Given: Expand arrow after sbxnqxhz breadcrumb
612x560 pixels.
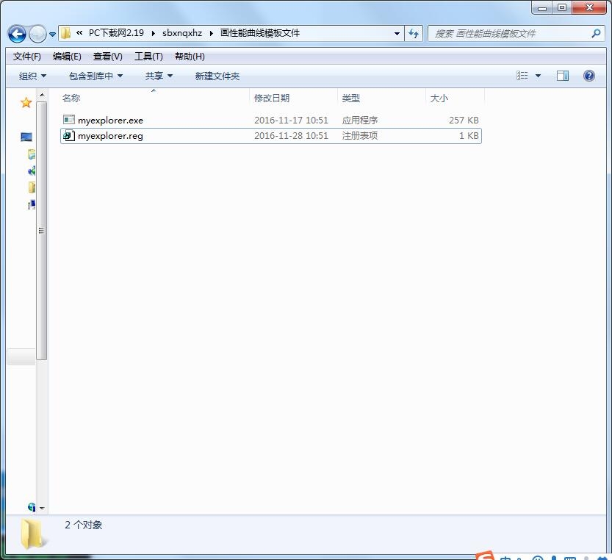Looking at the screenshot, I should 211,34.
